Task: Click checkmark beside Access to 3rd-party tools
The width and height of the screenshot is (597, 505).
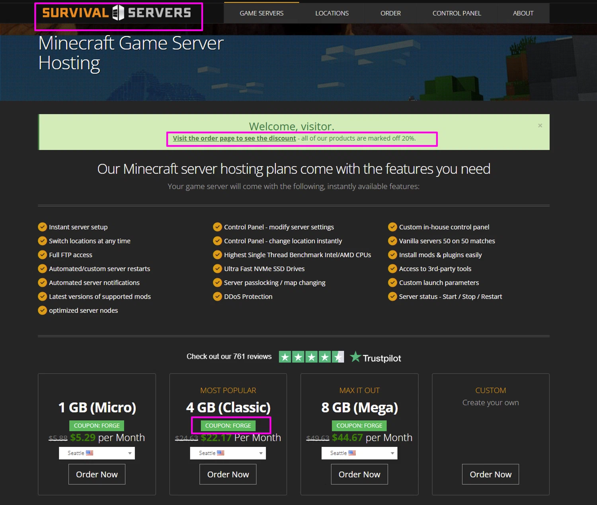Action: click(x=392, y=269)
